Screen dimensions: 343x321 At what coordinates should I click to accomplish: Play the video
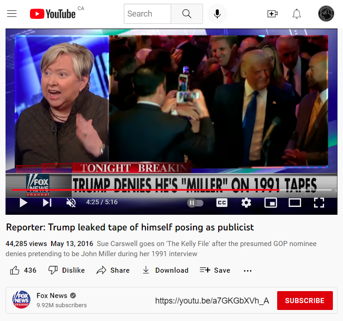(23, 202)
